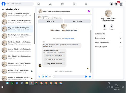Open the View buyer profile link
The height and width of the screenshot is (93, 126).
[x=69, y=38]
